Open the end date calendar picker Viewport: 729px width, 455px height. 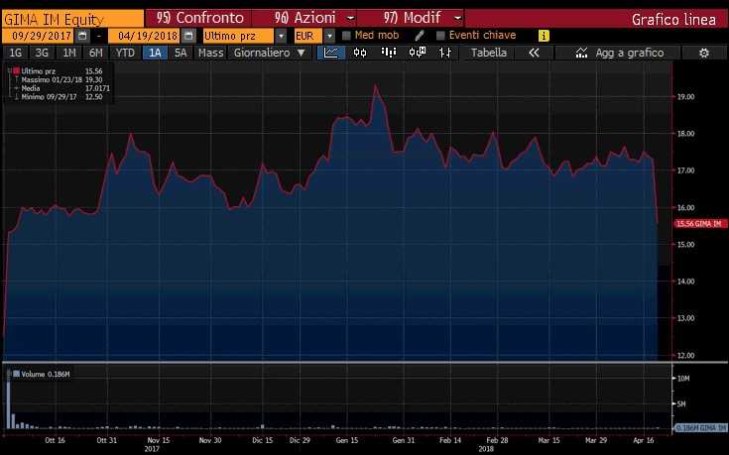(188, 36)
